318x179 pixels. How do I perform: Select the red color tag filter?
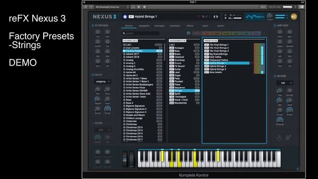click(x=207, y=33)
